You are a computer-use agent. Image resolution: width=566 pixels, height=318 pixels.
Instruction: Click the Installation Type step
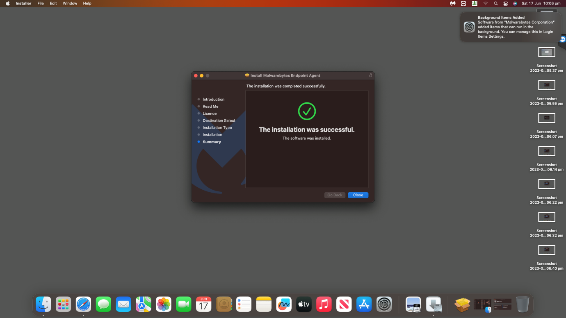click(x=217, y=127)
